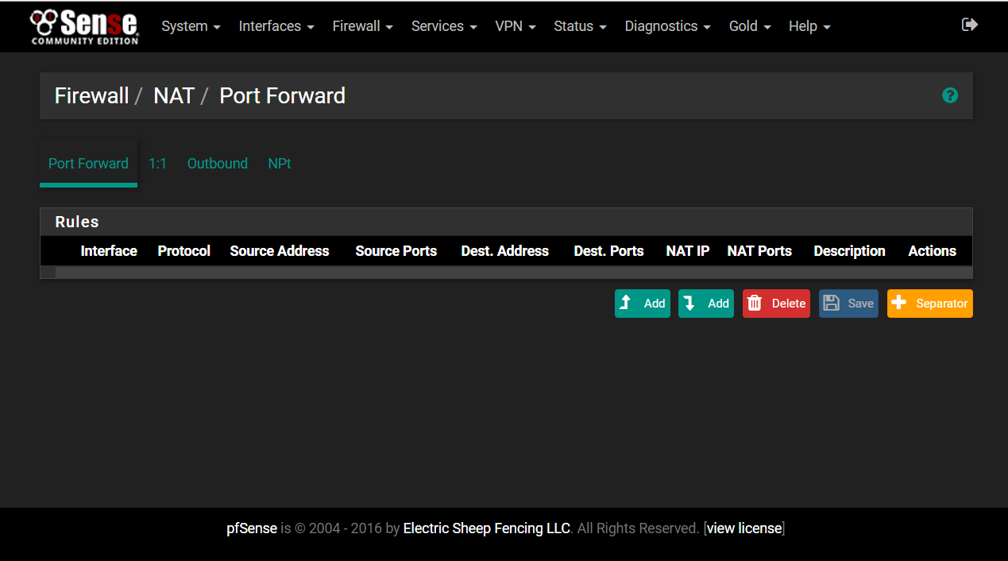Open the Diagnostics dropdown menu

tap(667, 26)
